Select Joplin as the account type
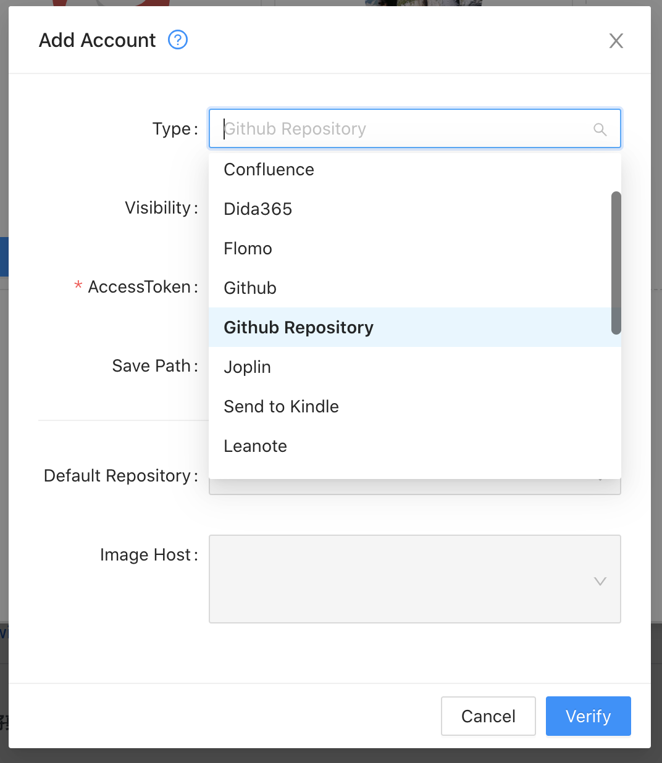 pos(247,367)
